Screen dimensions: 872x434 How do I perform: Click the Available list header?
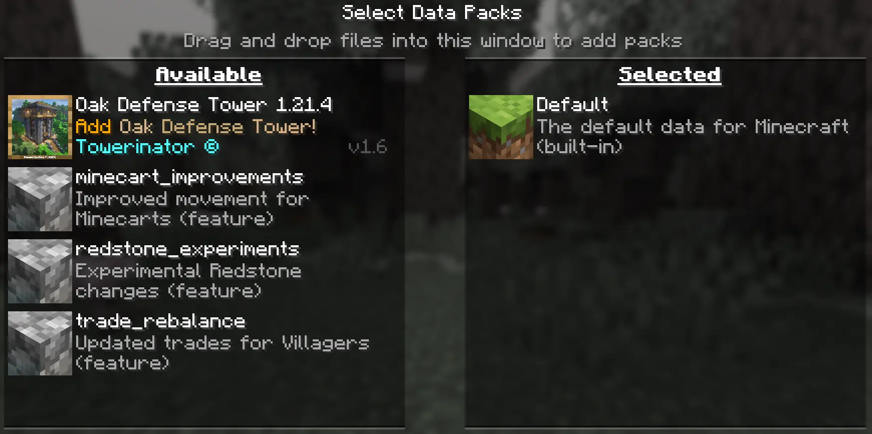tap(208, 75)
